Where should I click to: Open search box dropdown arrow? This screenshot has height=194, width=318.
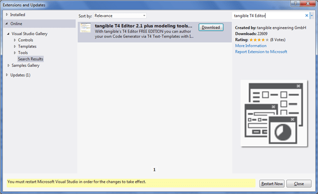click(312, 15)
